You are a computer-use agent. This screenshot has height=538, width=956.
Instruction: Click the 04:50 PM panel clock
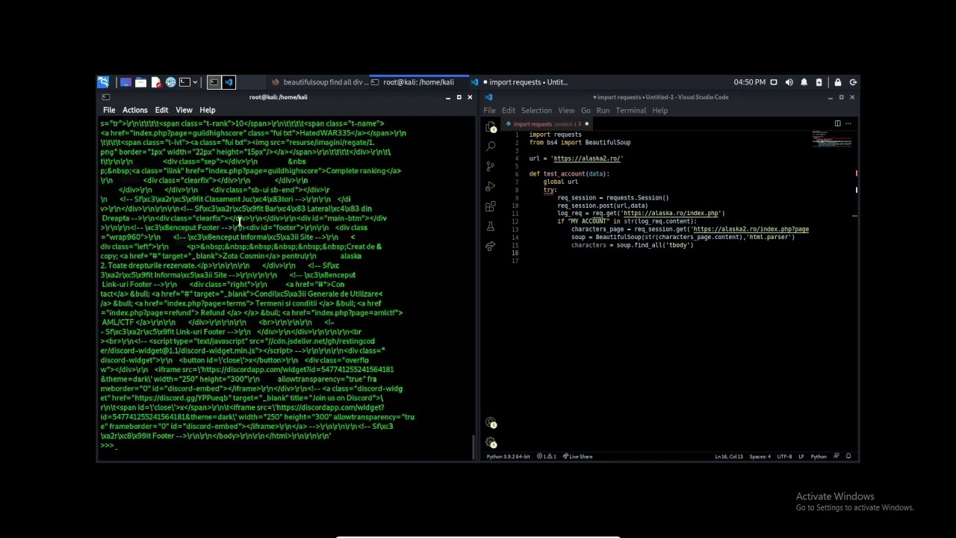tap(749, 82)
